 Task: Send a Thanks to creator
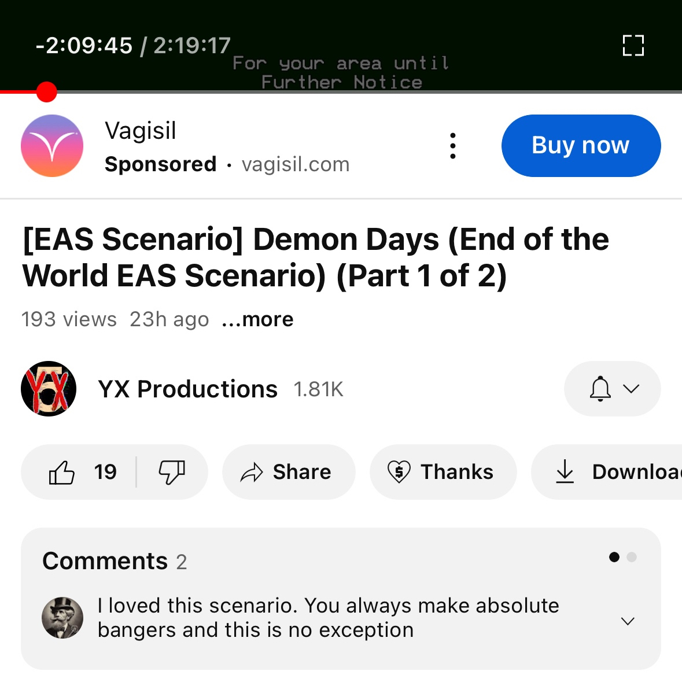443,472
